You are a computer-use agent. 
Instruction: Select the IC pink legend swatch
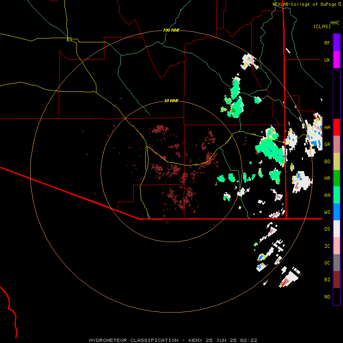click(x=337, y=246)
